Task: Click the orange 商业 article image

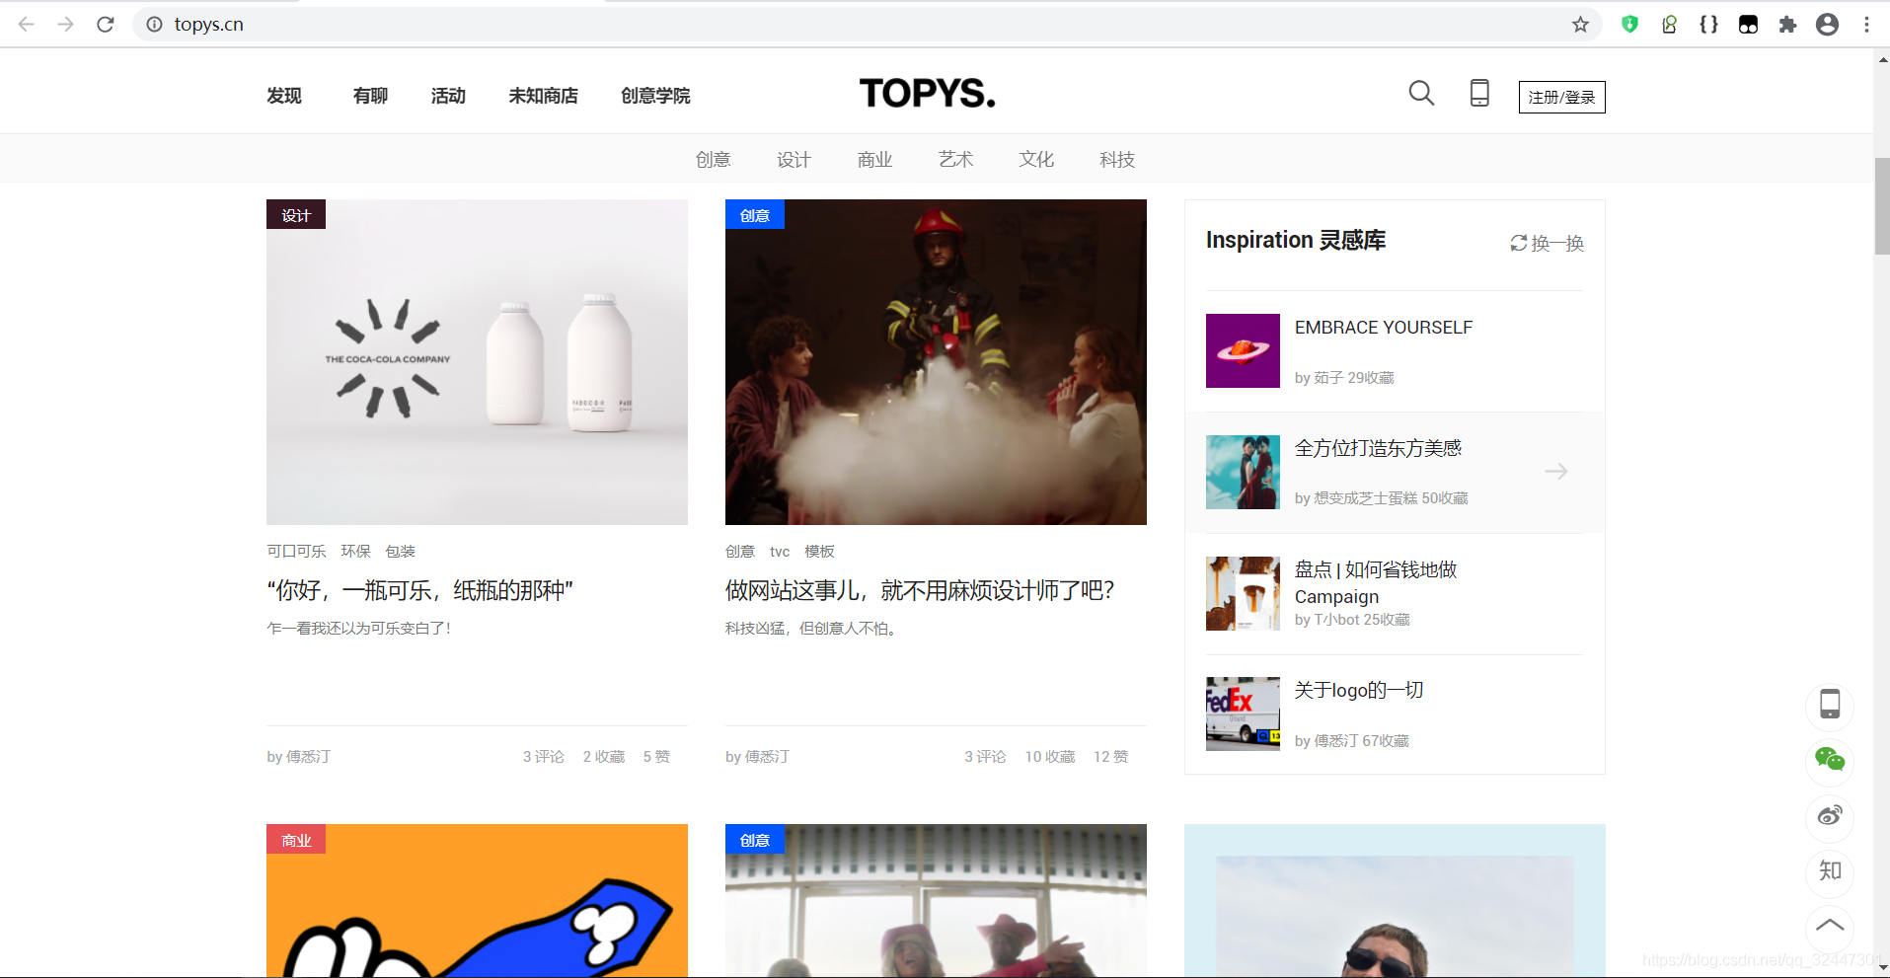Action: point(477,901)
